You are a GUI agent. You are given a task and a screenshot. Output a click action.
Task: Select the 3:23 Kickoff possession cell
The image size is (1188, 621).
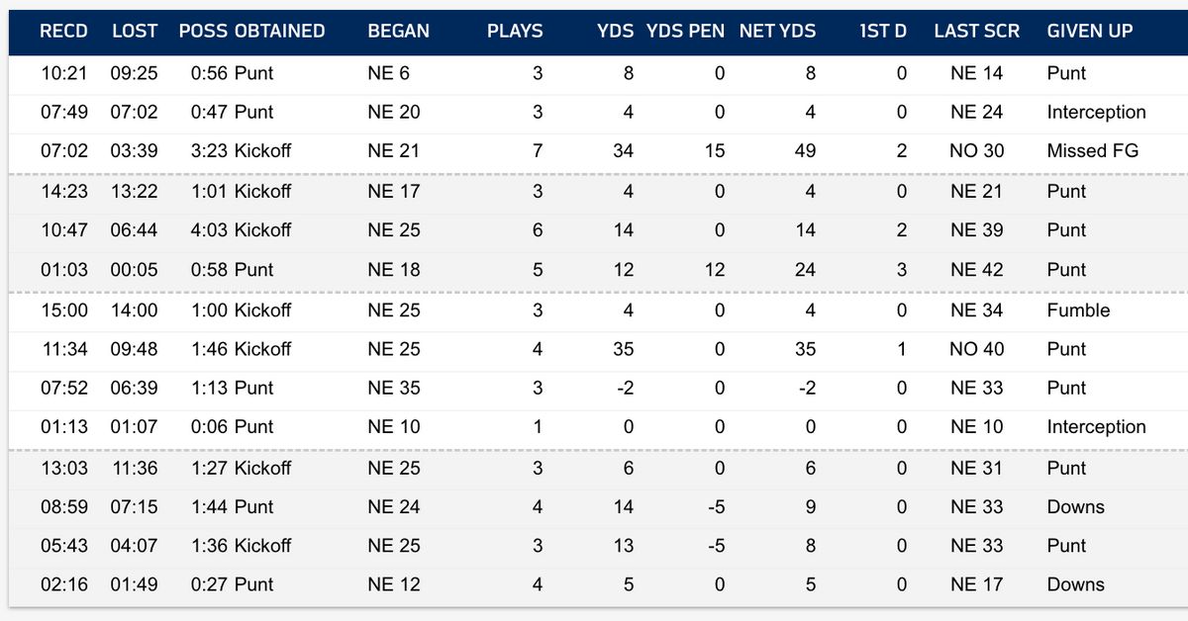241,151
